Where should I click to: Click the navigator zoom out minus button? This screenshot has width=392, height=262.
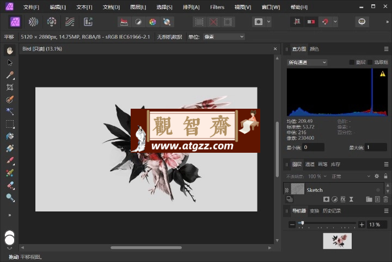292,224
